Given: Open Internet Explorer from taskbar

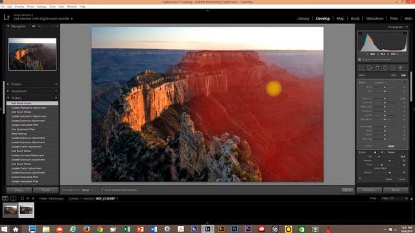Looking at the screenshot, I should pyautogui.click(x=73, y=229).
